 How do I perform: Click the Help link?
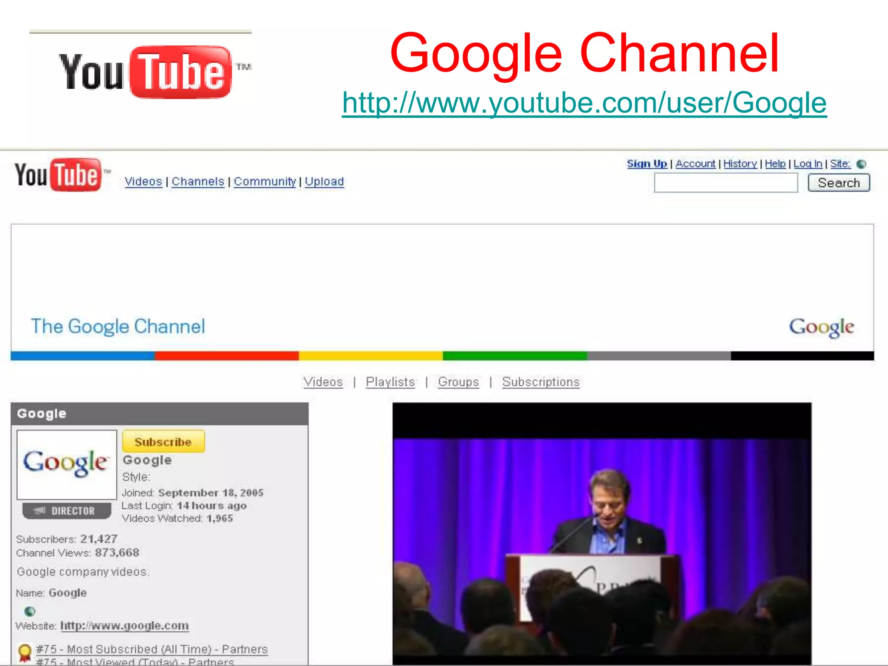tap(775, 164)
